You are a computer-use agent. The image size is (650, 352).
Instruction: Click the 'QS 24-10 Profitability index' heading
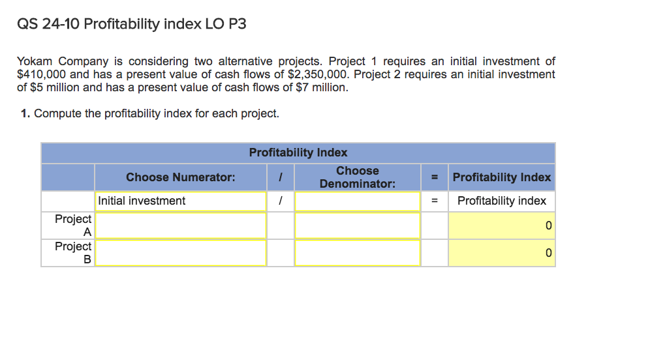coord(132,25)
